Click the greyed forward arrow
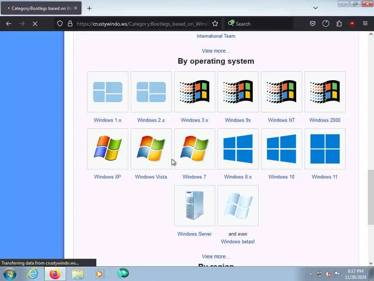This screenshot has width=374, height=281. 22,24
